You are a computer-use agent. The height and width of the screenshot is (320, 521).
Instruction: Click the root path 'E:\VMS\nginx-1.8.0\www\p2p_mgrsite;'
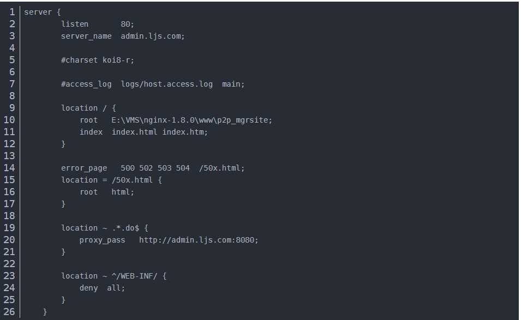(x=191, y=120)
